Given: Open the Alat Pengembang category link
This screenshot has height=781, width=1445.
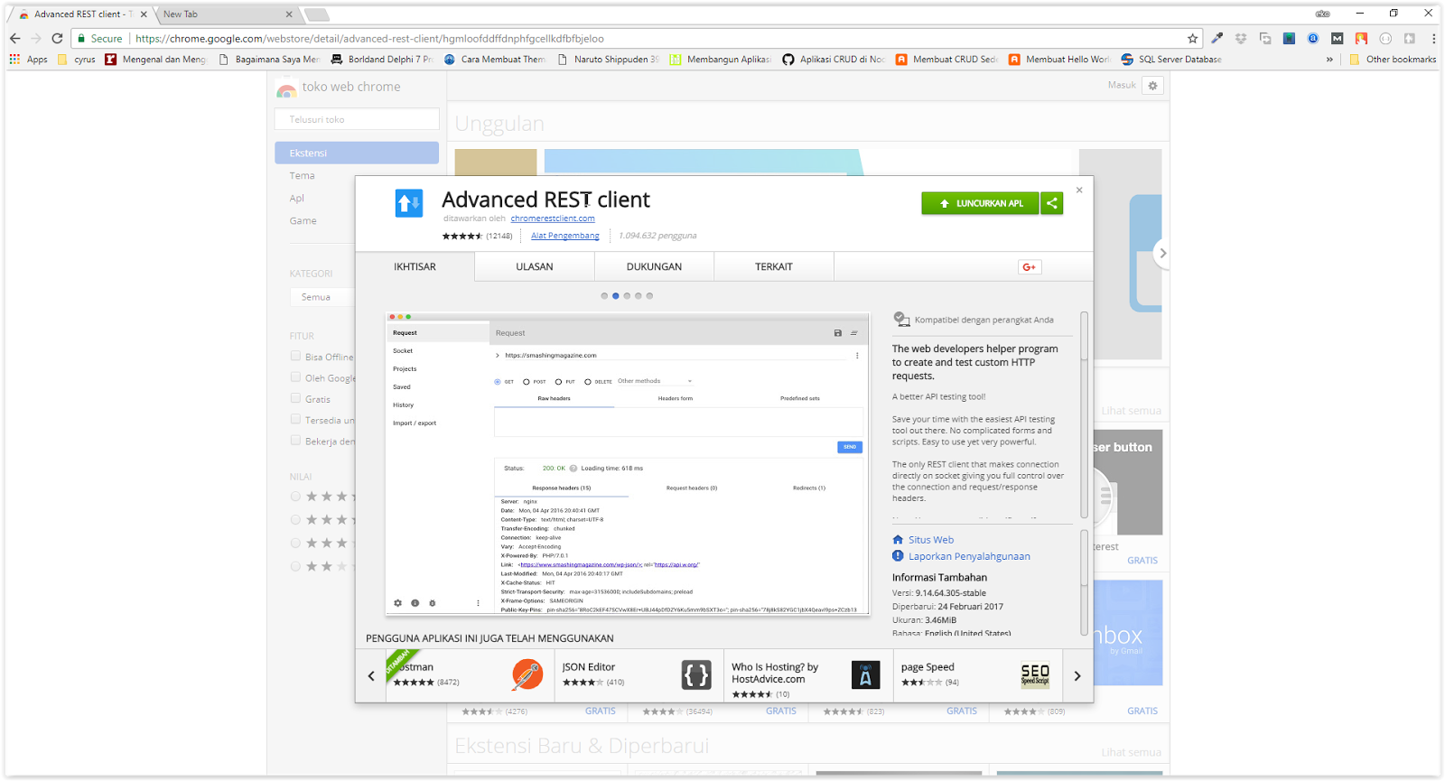Looking at the screenshot, I should click(565, 236).
